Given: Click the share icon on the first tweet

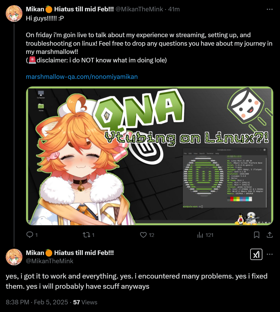Looking at the screenshot, I should coord(270,235).
